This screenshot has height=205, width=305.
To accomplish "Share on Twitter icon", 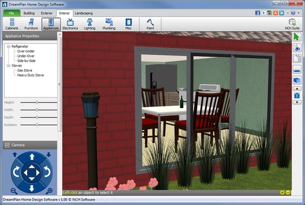I will point(263,13).
